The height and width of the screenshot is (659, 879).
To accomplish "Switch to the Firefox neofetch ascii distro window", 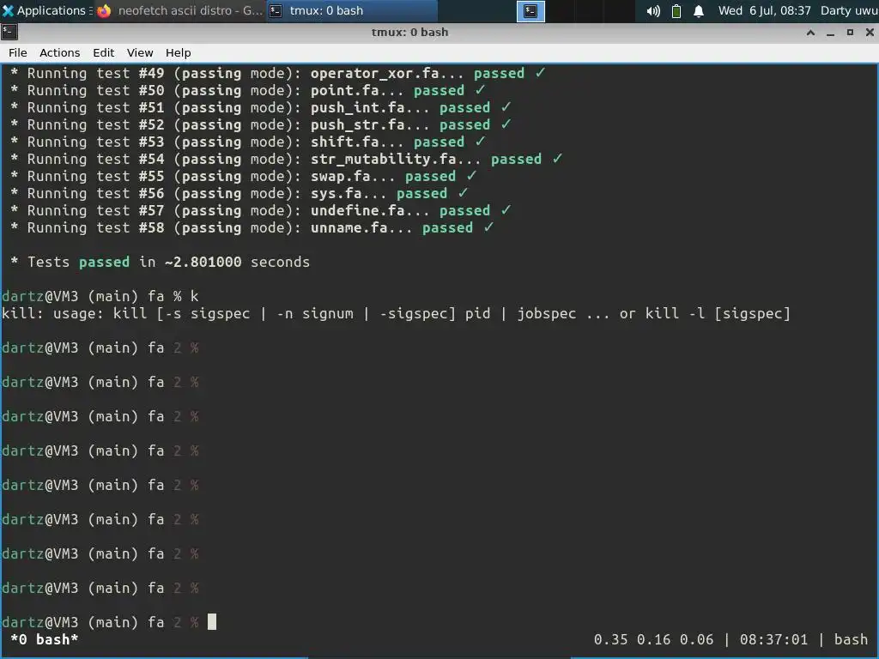I will [x=180, y=10].
